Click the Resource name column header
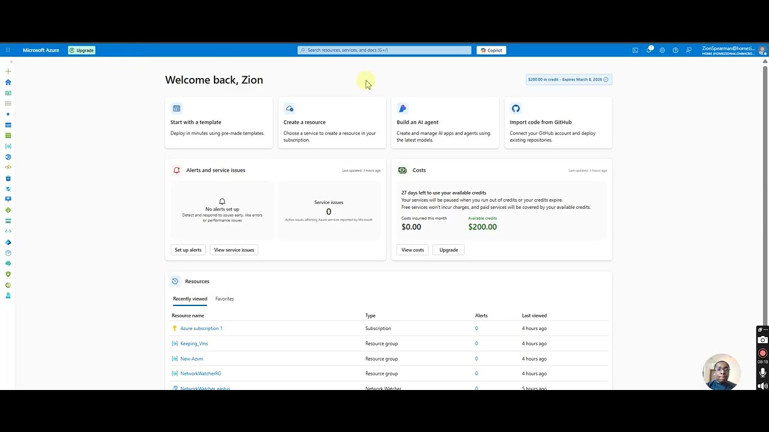The width and height of the screenshot is (769, 432). coord(188,316)
